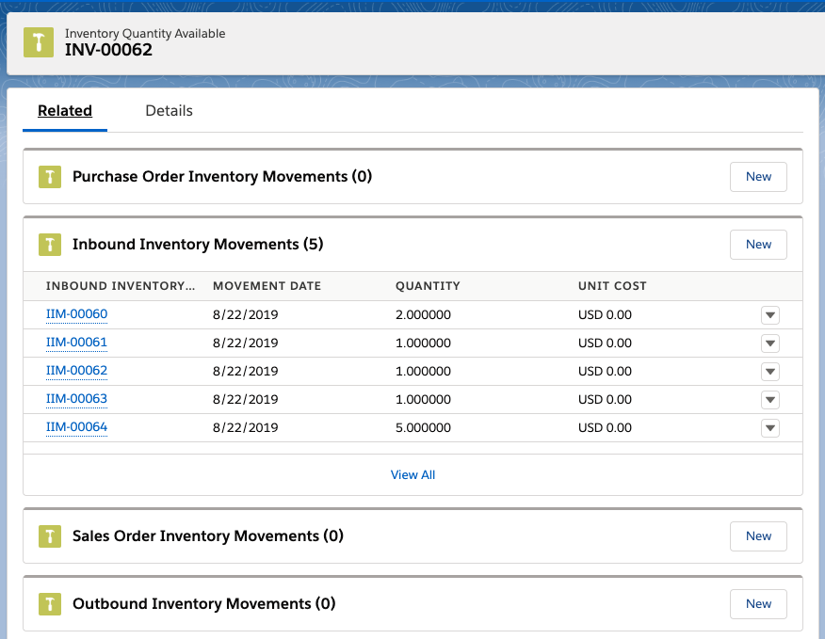
Task: Create New Sales Order Inventory Movement
Action: (758, 535)
